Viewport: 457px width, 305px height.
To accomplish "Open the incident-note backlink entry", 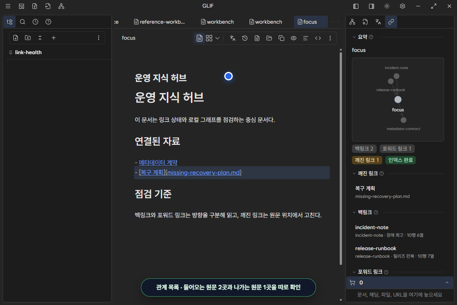I will tap(398, 231).
